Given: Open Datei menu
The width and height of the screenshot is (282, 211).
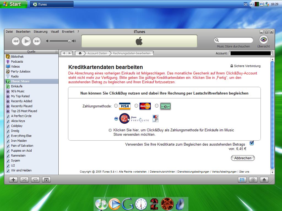Looking at the screenshot, I should tap(9, 32).
